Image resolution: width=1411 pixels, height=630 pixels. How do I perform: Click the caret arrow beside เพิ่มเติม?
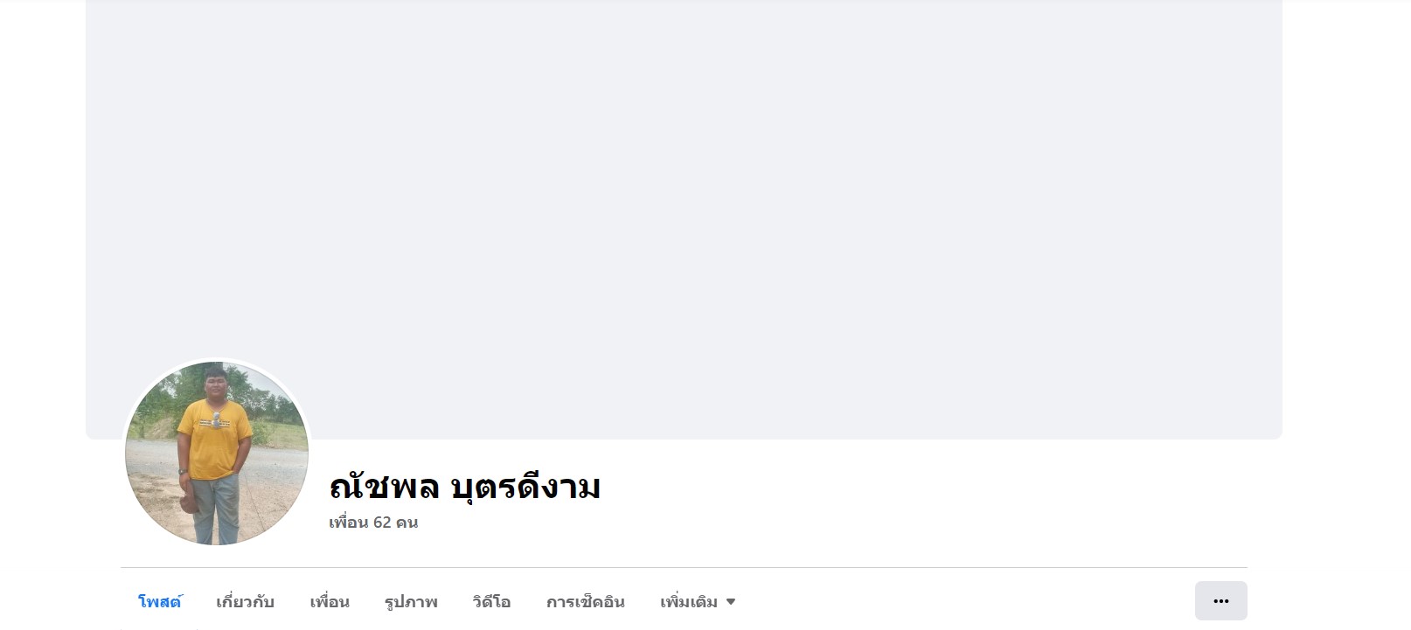point(731,602)
